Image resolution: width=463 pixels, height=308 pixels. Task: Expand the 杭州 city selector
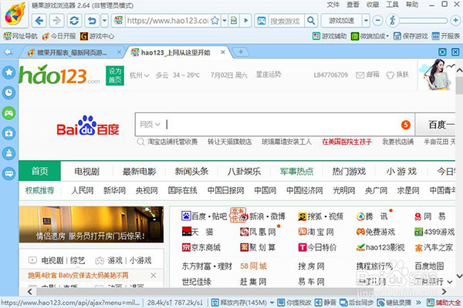click(139, 75)
